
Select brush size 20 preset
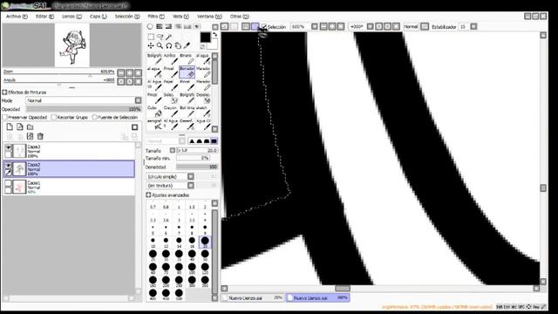tap(205, 242)
